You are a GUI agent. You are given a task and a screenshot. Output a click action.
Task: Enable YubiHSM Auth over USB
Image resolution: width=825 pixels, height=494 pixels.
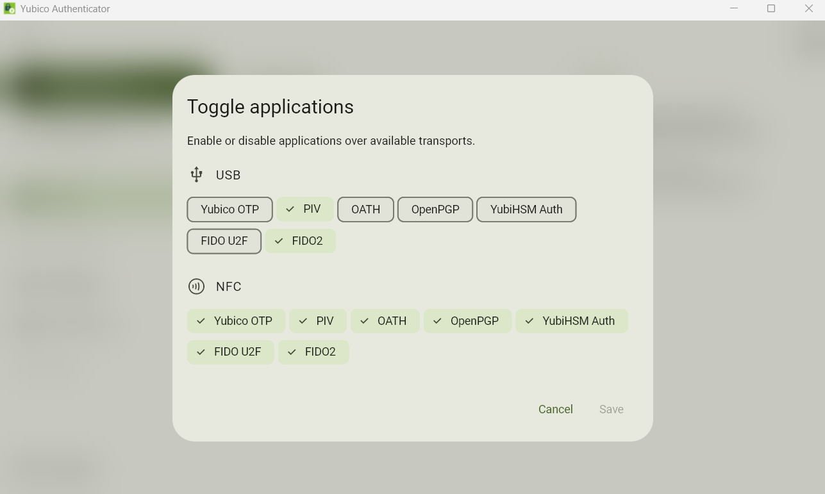point(526,210)
